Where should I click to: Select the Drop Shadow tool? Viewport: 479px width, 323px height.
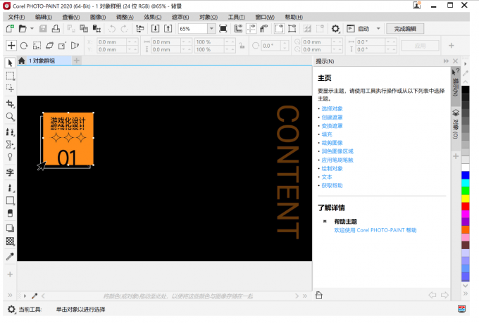point(10,229)
